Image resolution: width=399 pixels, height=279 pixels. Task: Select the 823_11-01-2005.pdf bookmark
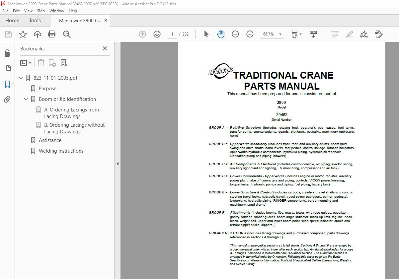pos(55,78)
